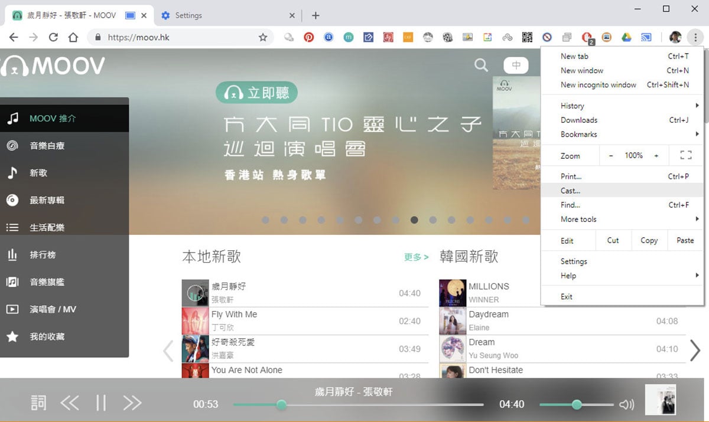Open the QR code extension
The image size is (709, 422).
click(x=527, y=37)
